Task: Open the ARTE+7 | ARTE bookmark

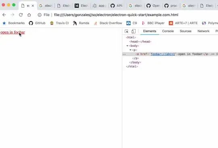Action: click(183, 23)
